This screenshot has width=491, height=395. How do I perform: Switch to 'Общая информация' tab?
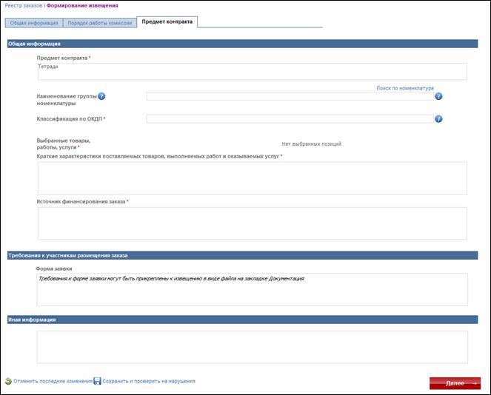coord(34,23)
